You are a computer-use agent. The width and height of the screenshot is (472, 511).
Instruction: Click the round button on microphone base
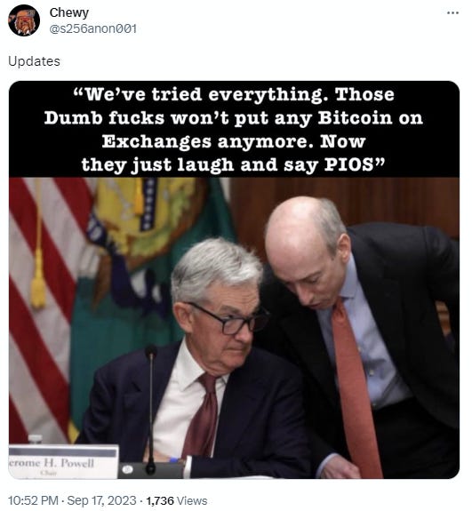[128, 469]
